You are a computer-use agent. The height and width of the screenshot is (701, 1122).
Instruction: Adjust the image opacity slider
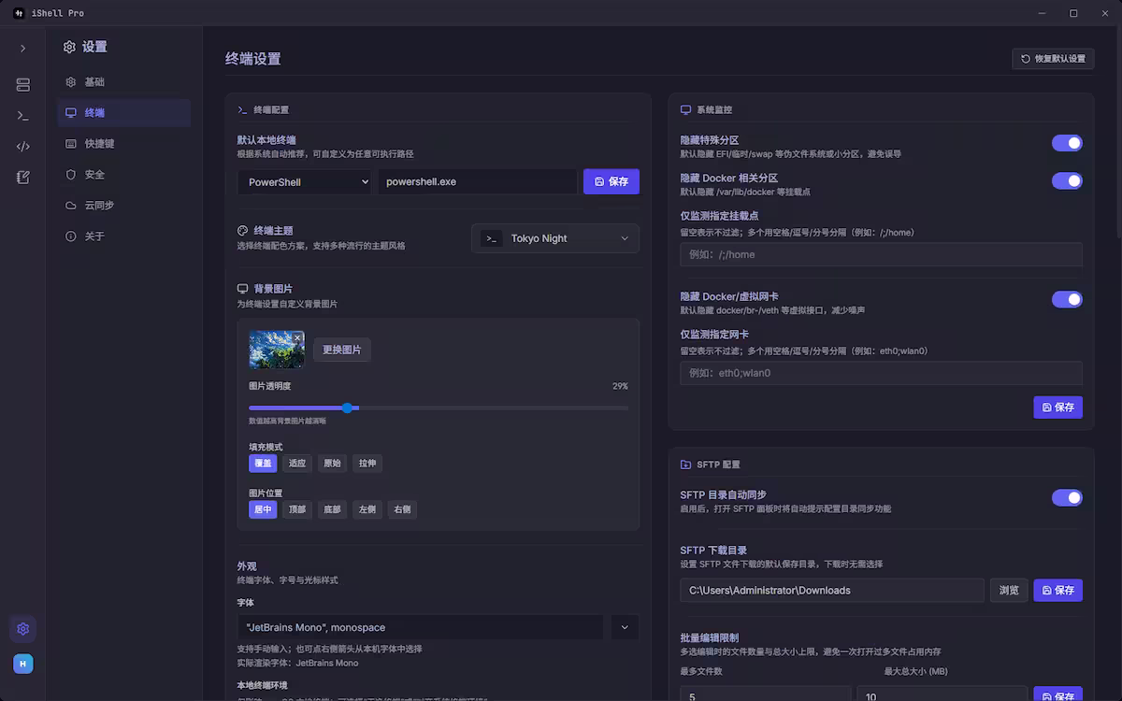click(348, 408)
